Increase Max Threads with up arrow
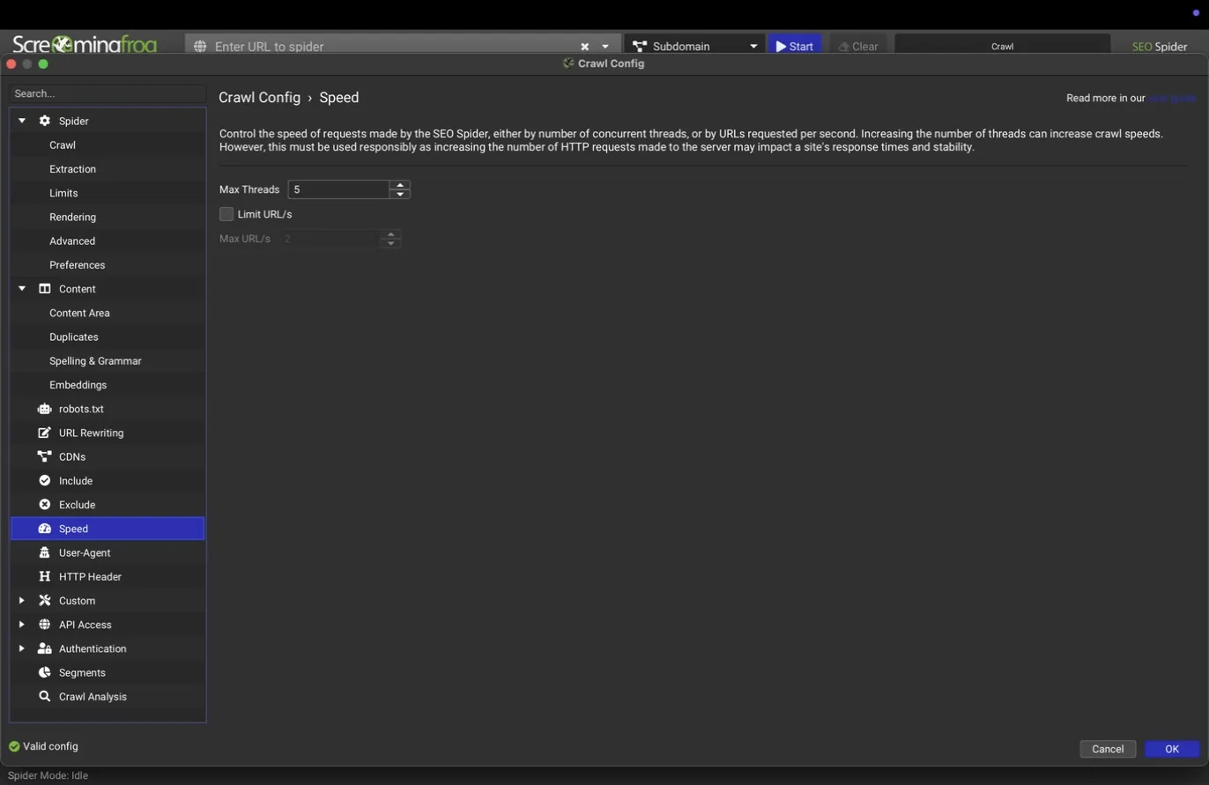Viewport: 1209px width, 785px height. pos(400,185)
